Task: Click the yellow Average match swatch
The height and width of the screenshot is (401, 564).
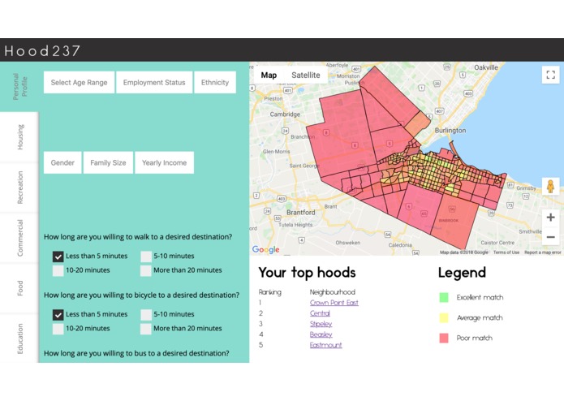Action: (x=444, y=318)
